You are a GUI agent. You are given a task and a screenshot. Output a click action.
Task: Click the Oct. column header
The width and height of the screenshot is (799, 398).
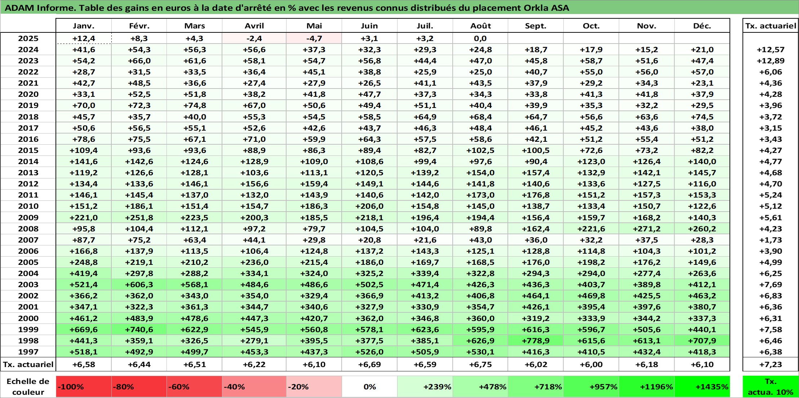click(x=591, y=26)
